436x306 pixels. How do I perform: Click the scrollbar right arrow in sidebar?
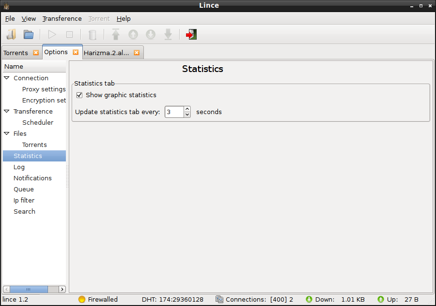pos(62,290)
